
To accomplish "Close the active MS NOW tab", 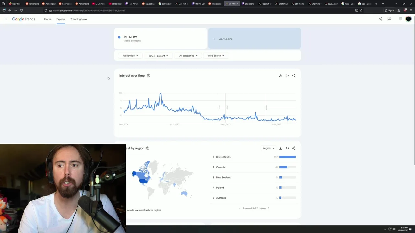I will coord(237,4).
